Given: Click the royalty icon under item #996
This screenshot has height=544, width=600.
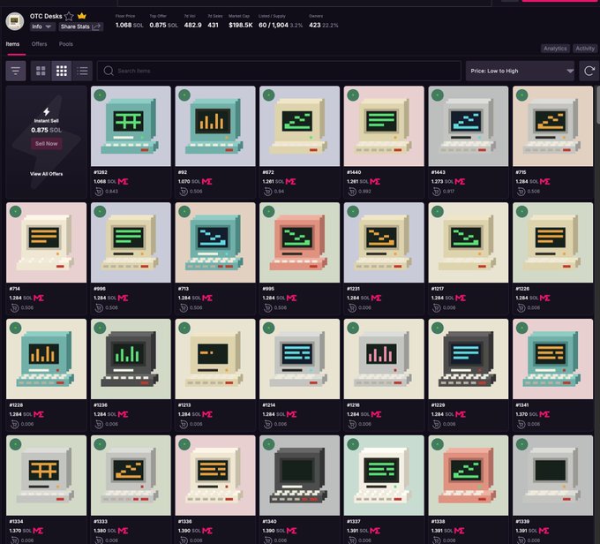Looking at the screenshot, I should click(x=99, y=307).
